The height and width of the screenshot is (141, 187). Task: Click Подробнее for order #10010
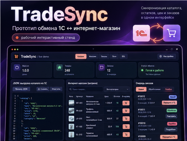[171, 129]
